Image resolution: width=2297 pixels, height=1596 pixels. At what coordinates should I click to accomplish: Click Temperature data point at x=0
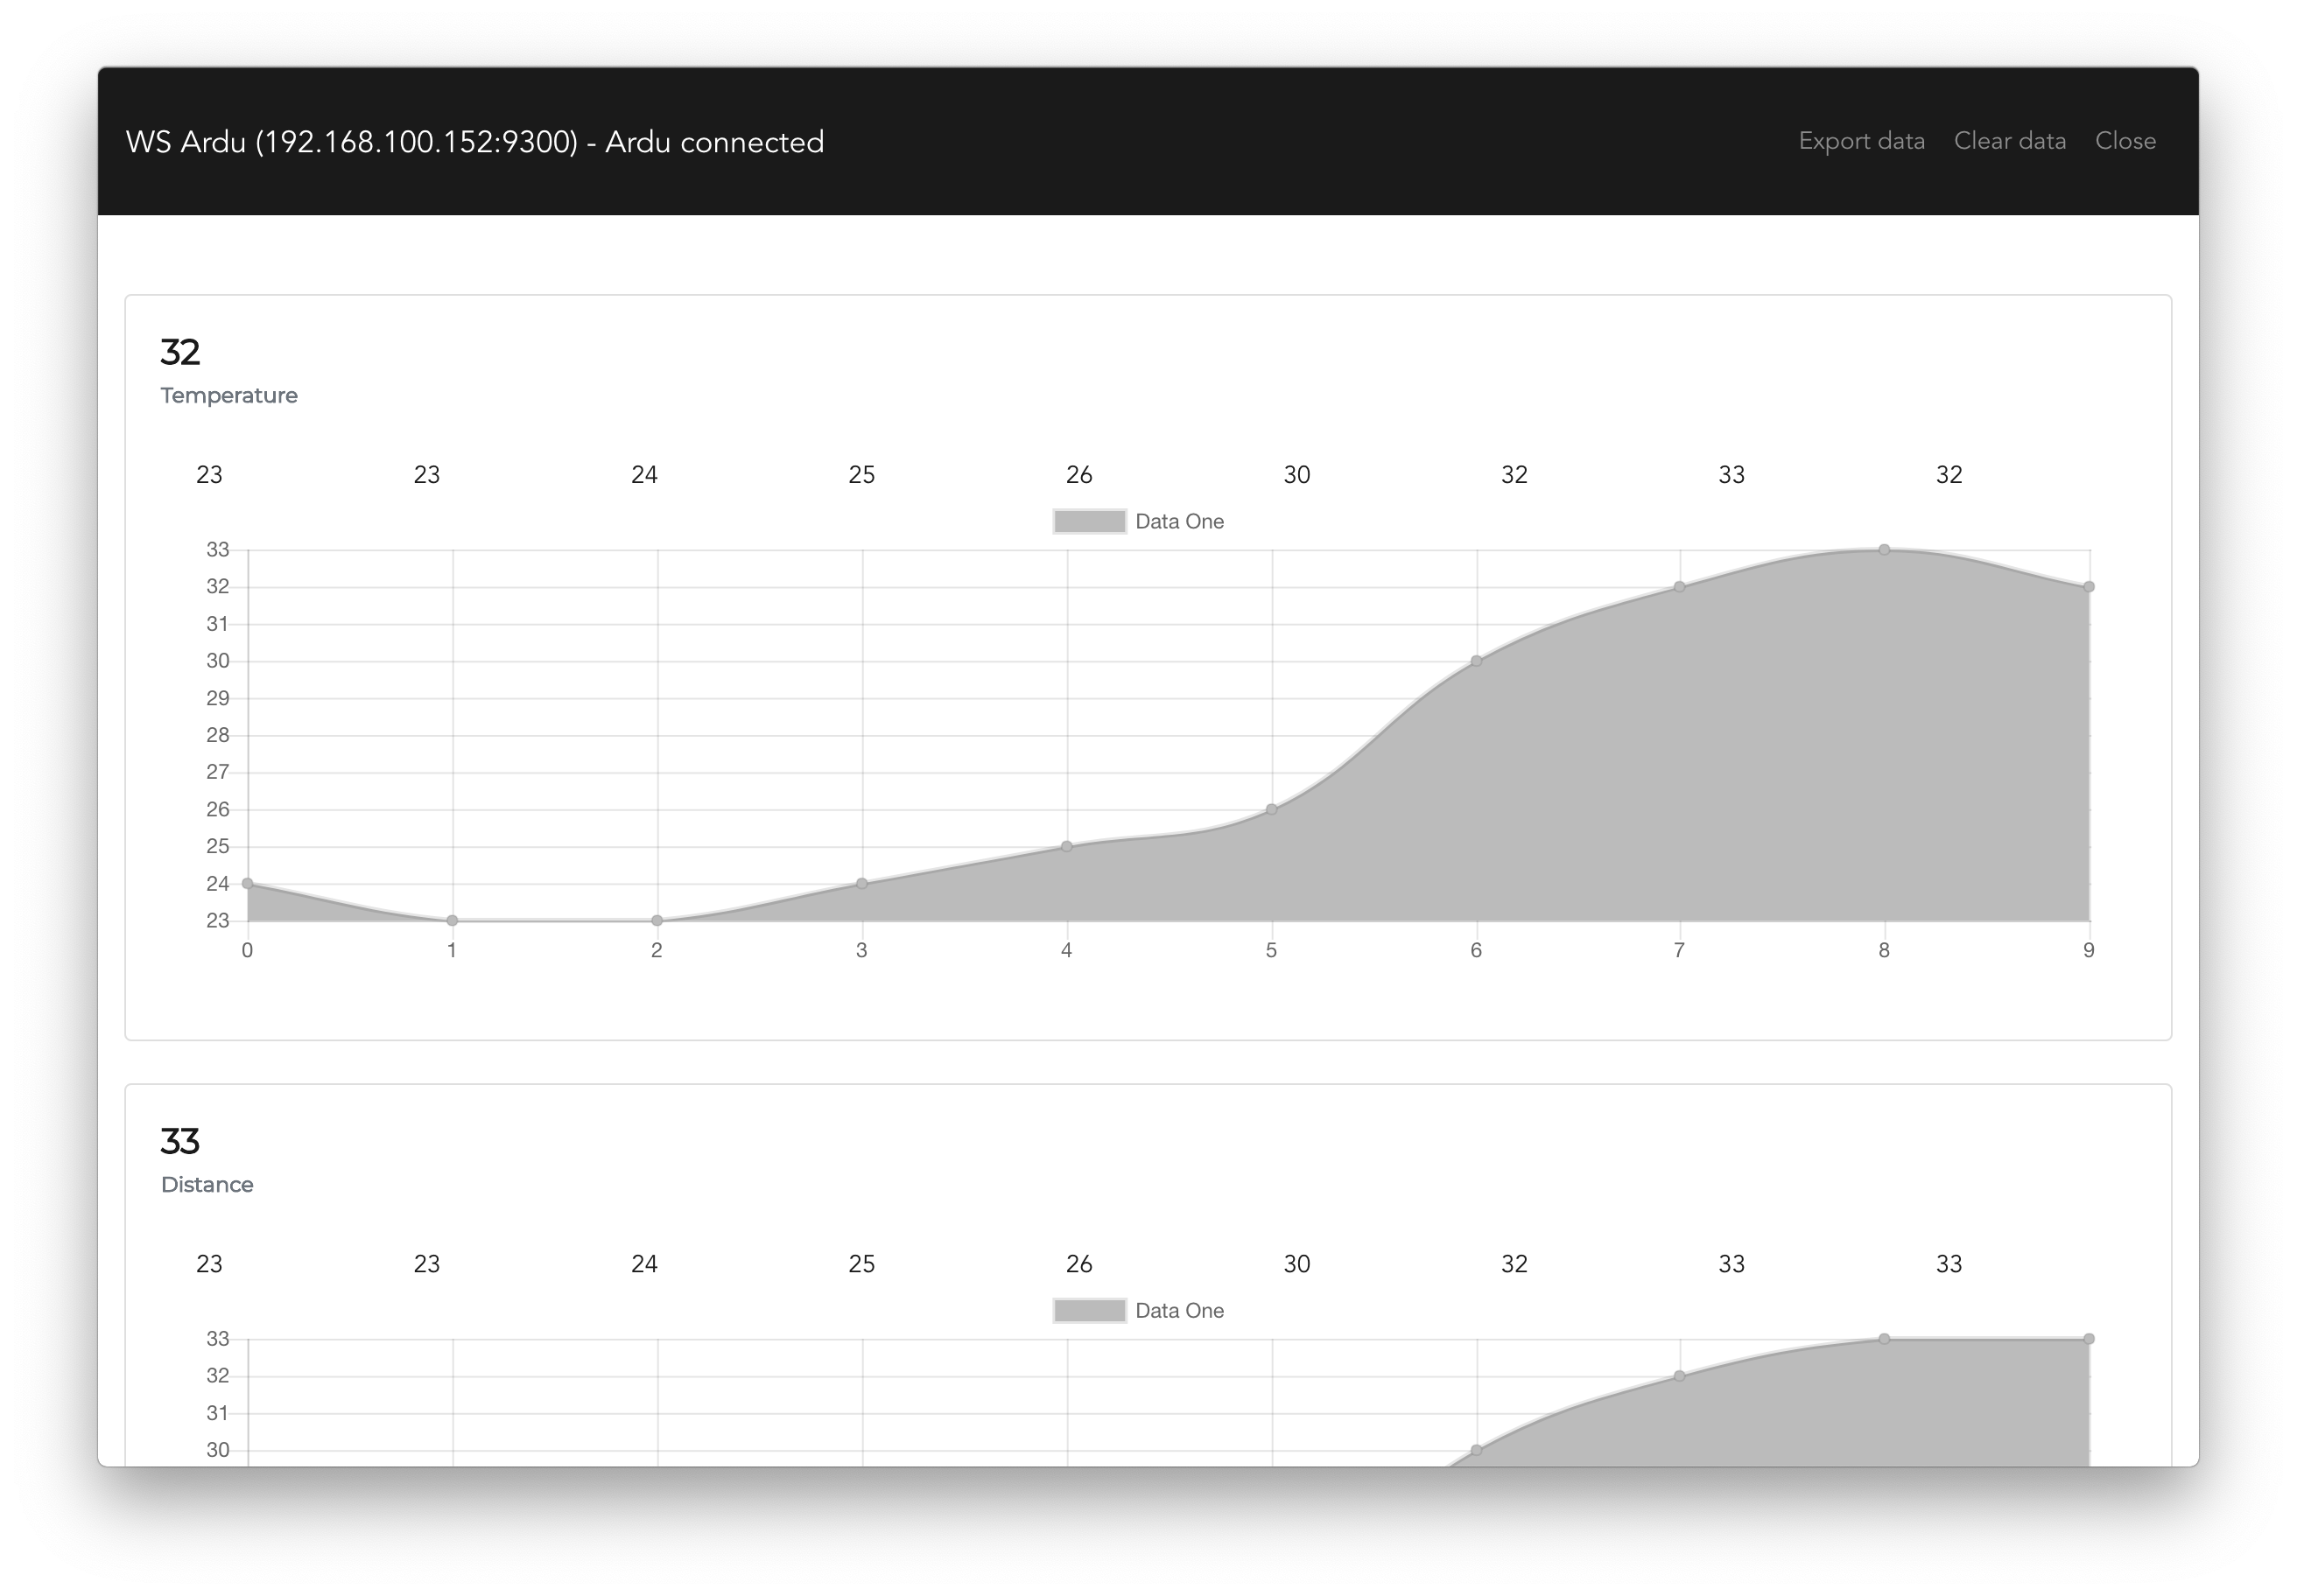(x=248, y=883)
